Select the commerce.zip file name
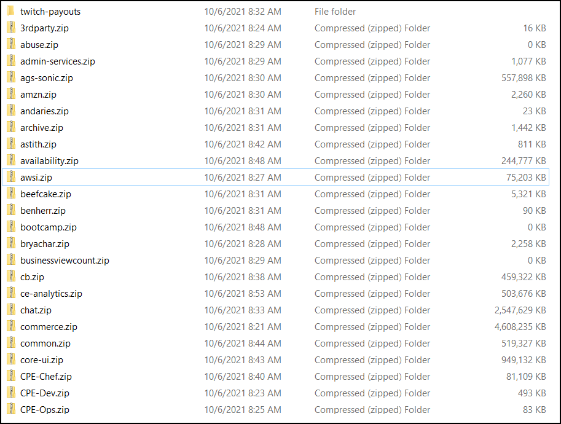Image resolution: width=561 pixels, height=424 pixels. click(x=49, y=327)
